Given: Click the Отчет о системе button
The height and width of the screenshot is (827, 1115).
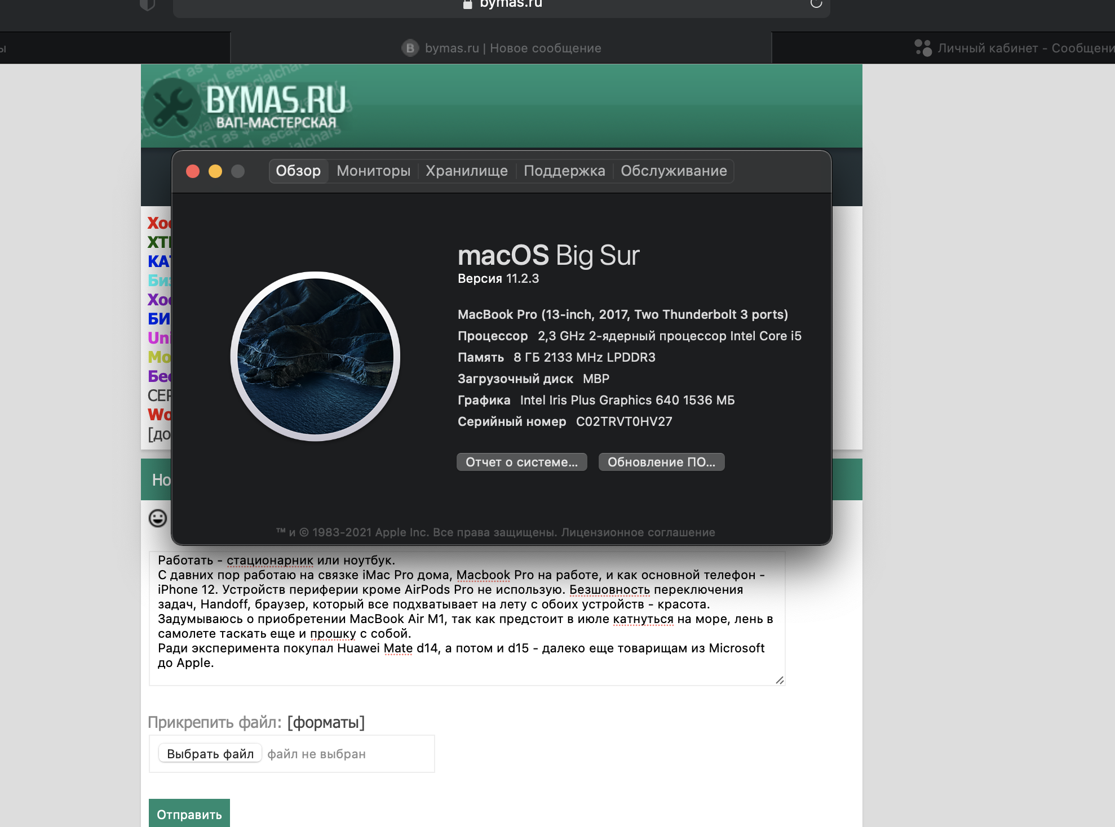Looking at the screenshot, I should (521, 462).
